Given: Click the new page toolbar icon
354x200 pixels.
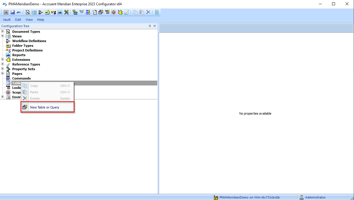Looking at the screenshot, I should (x=94, y=12).
